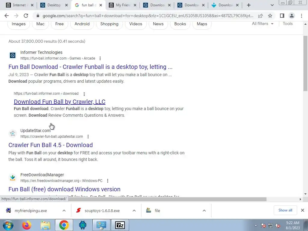Open 7-Zip from the taskbar
The height and width of the screenshot is (231, 308).
[x=120, y=225]
